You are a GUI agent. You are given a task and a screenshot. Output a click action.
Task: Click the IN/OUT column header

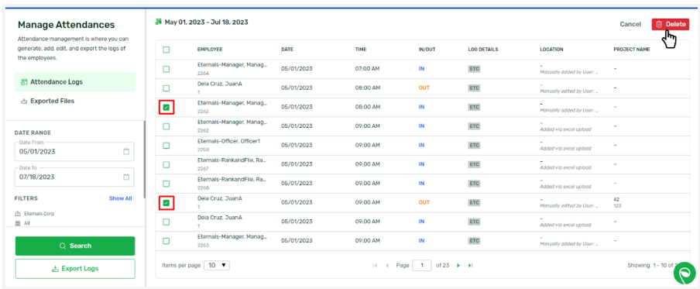point(427,50)
